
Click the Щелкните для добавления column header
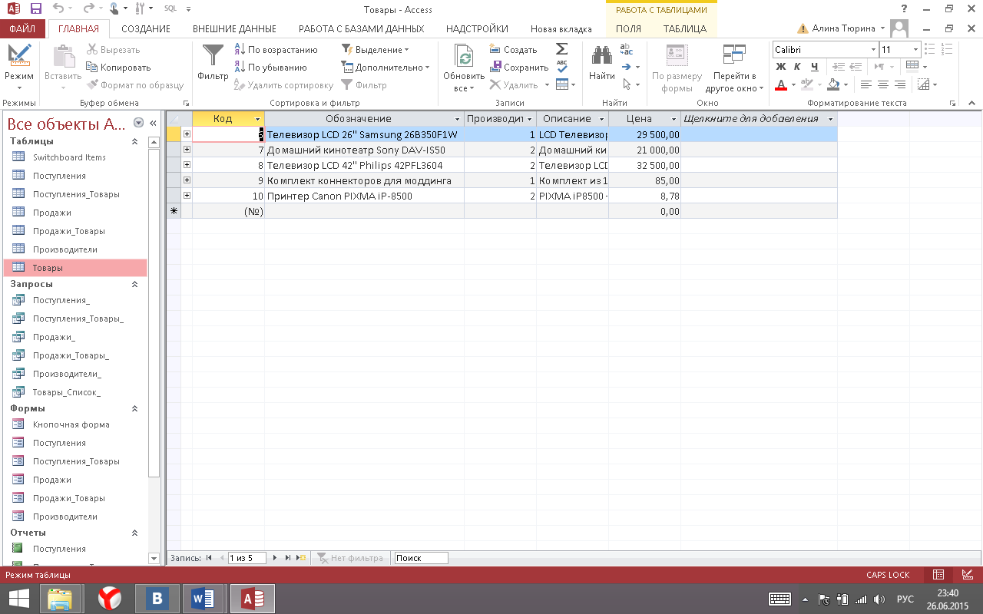click(758, 119)
